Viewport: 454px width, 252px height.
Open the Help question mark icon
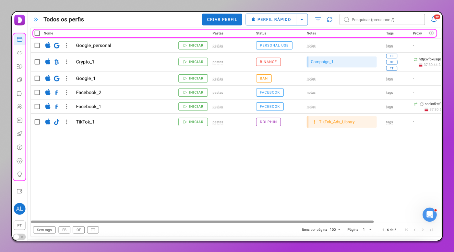click(19, 147)
